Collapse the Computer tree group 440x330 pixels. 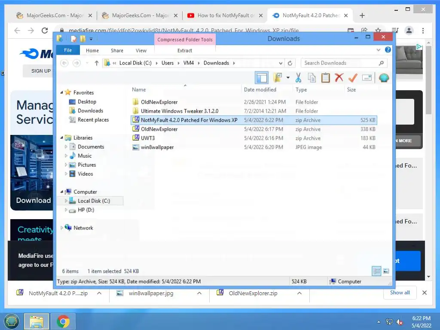pyautogui.click(x=61, y=192)
